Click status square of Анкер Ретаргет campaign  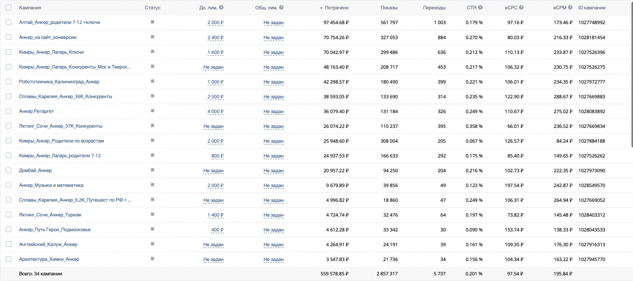click(152, 111)
